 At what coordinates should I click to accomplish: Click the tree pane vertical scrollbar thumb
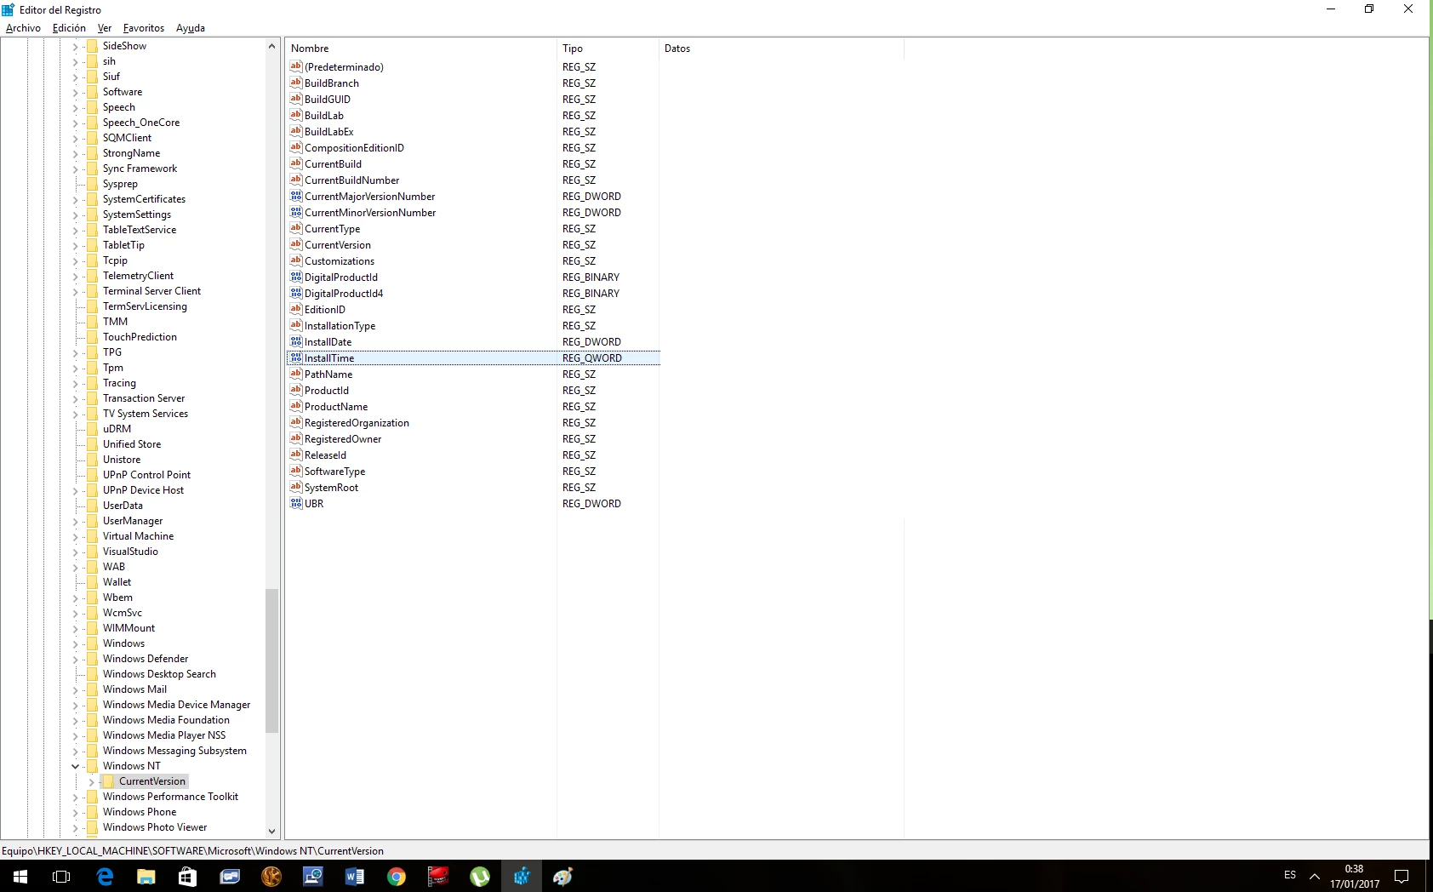click(x=272, y=660)
